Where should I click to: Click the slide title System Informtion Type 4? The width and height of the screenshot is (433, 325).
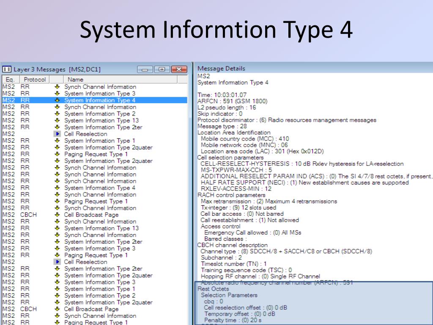point(216,30)
